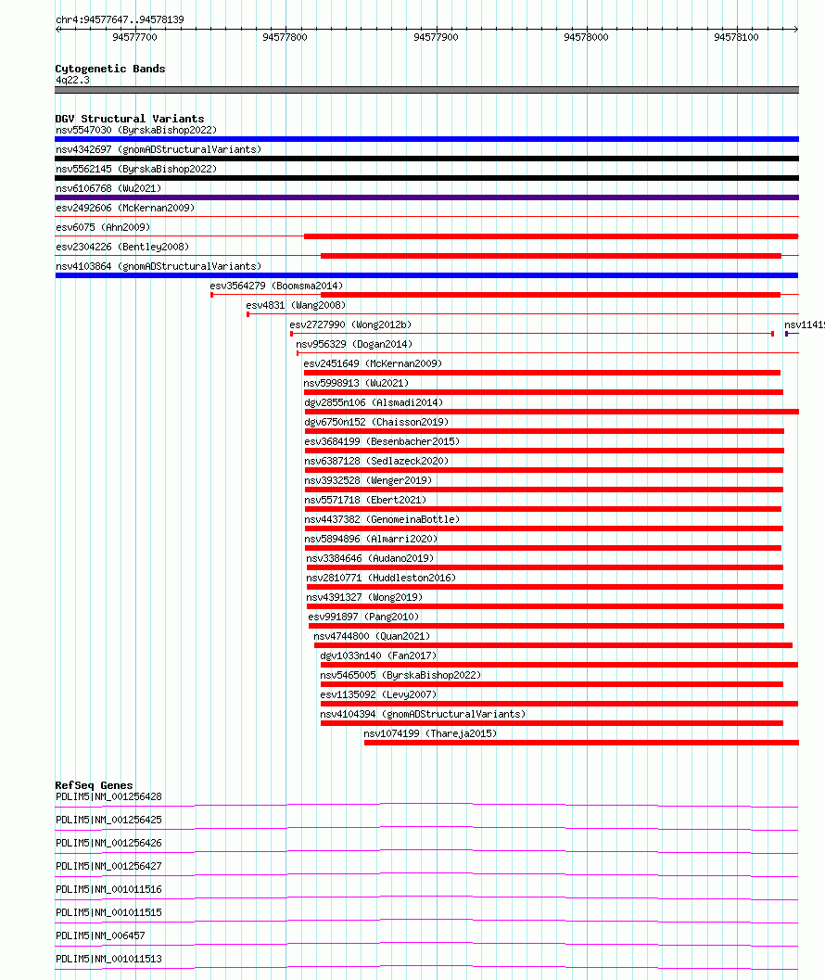Screen dimensions: 825x980
Task: Open the PDLIM5|NM_001256427 transcript
Action: pyautogui.click(x=108, y=866)
